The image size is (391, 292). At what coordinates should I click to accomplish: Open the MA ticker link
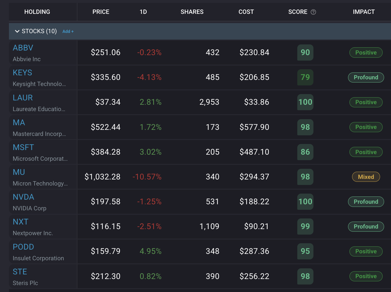click(x=19, y=123)
